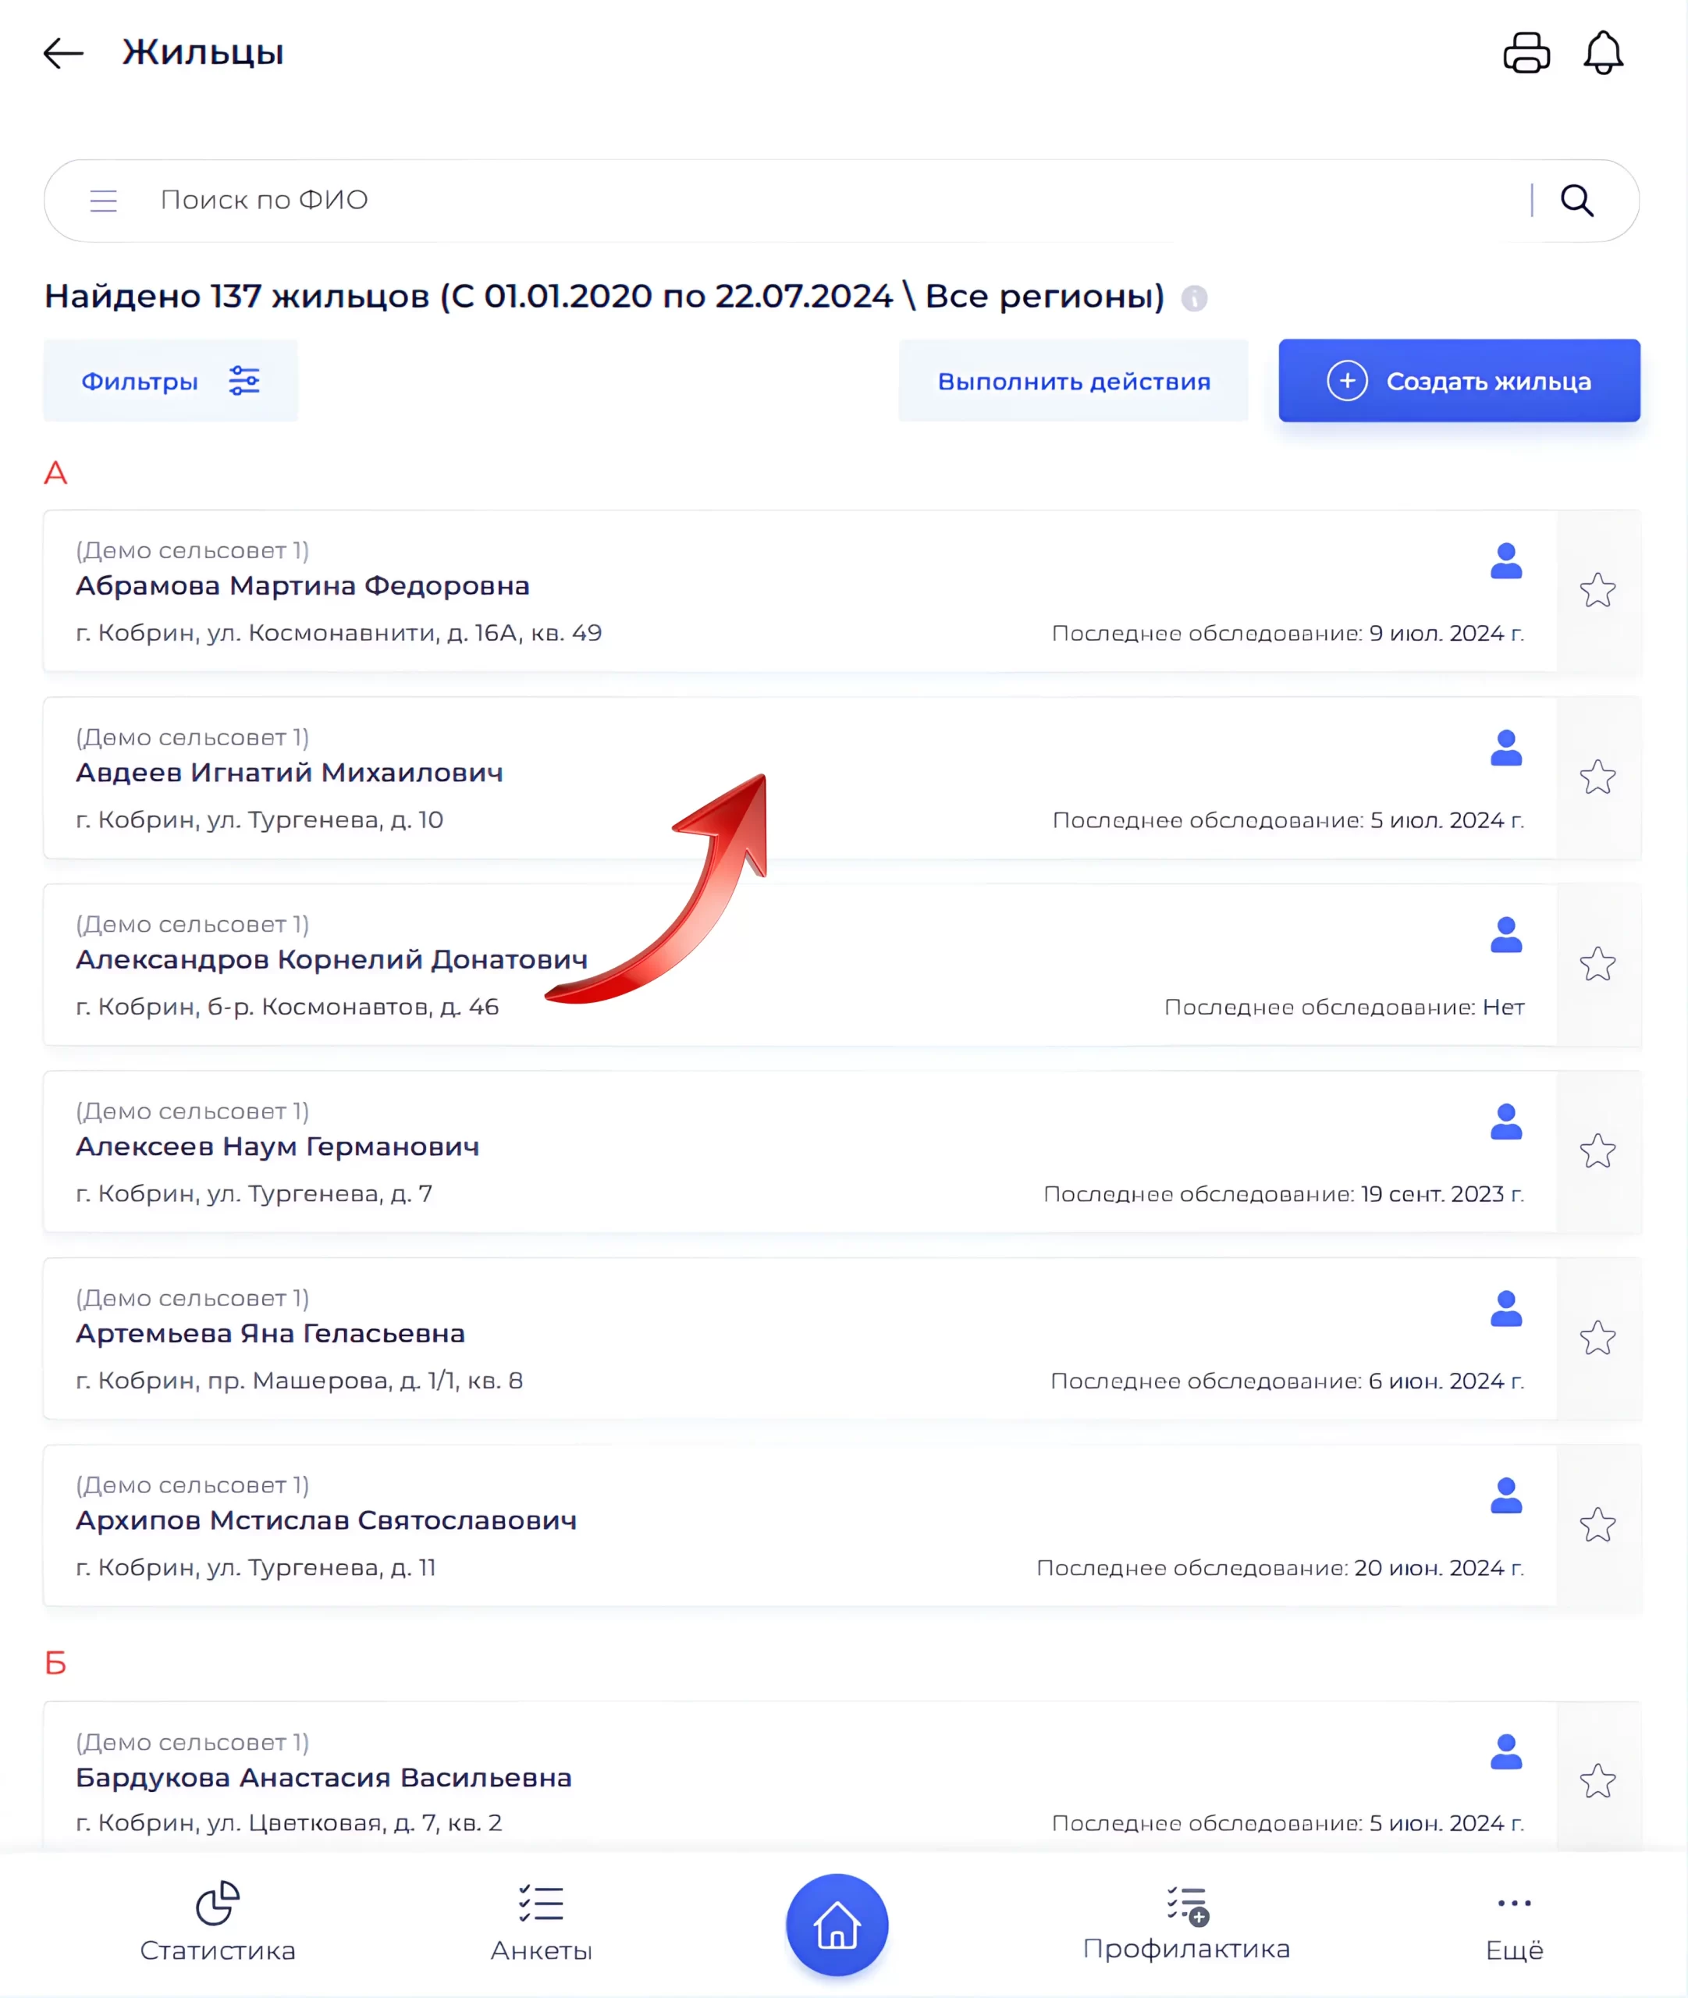
Task: Click Последнее обследование: Нет
Action: (x=1345, y=1007)
